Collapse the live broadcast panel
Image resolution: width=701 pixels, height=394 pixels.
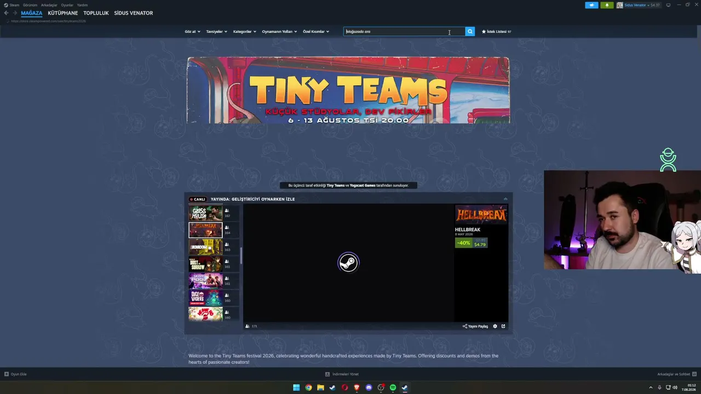click(505, 199)
